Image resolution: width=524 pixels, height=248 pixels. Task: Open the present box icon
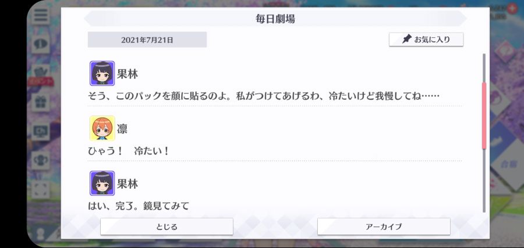click(x=40, y=73)
